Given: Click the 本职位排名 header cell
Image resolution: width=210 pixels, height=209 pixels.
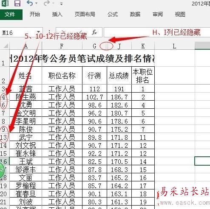Looking at the screenshot, I should point(143,76).
